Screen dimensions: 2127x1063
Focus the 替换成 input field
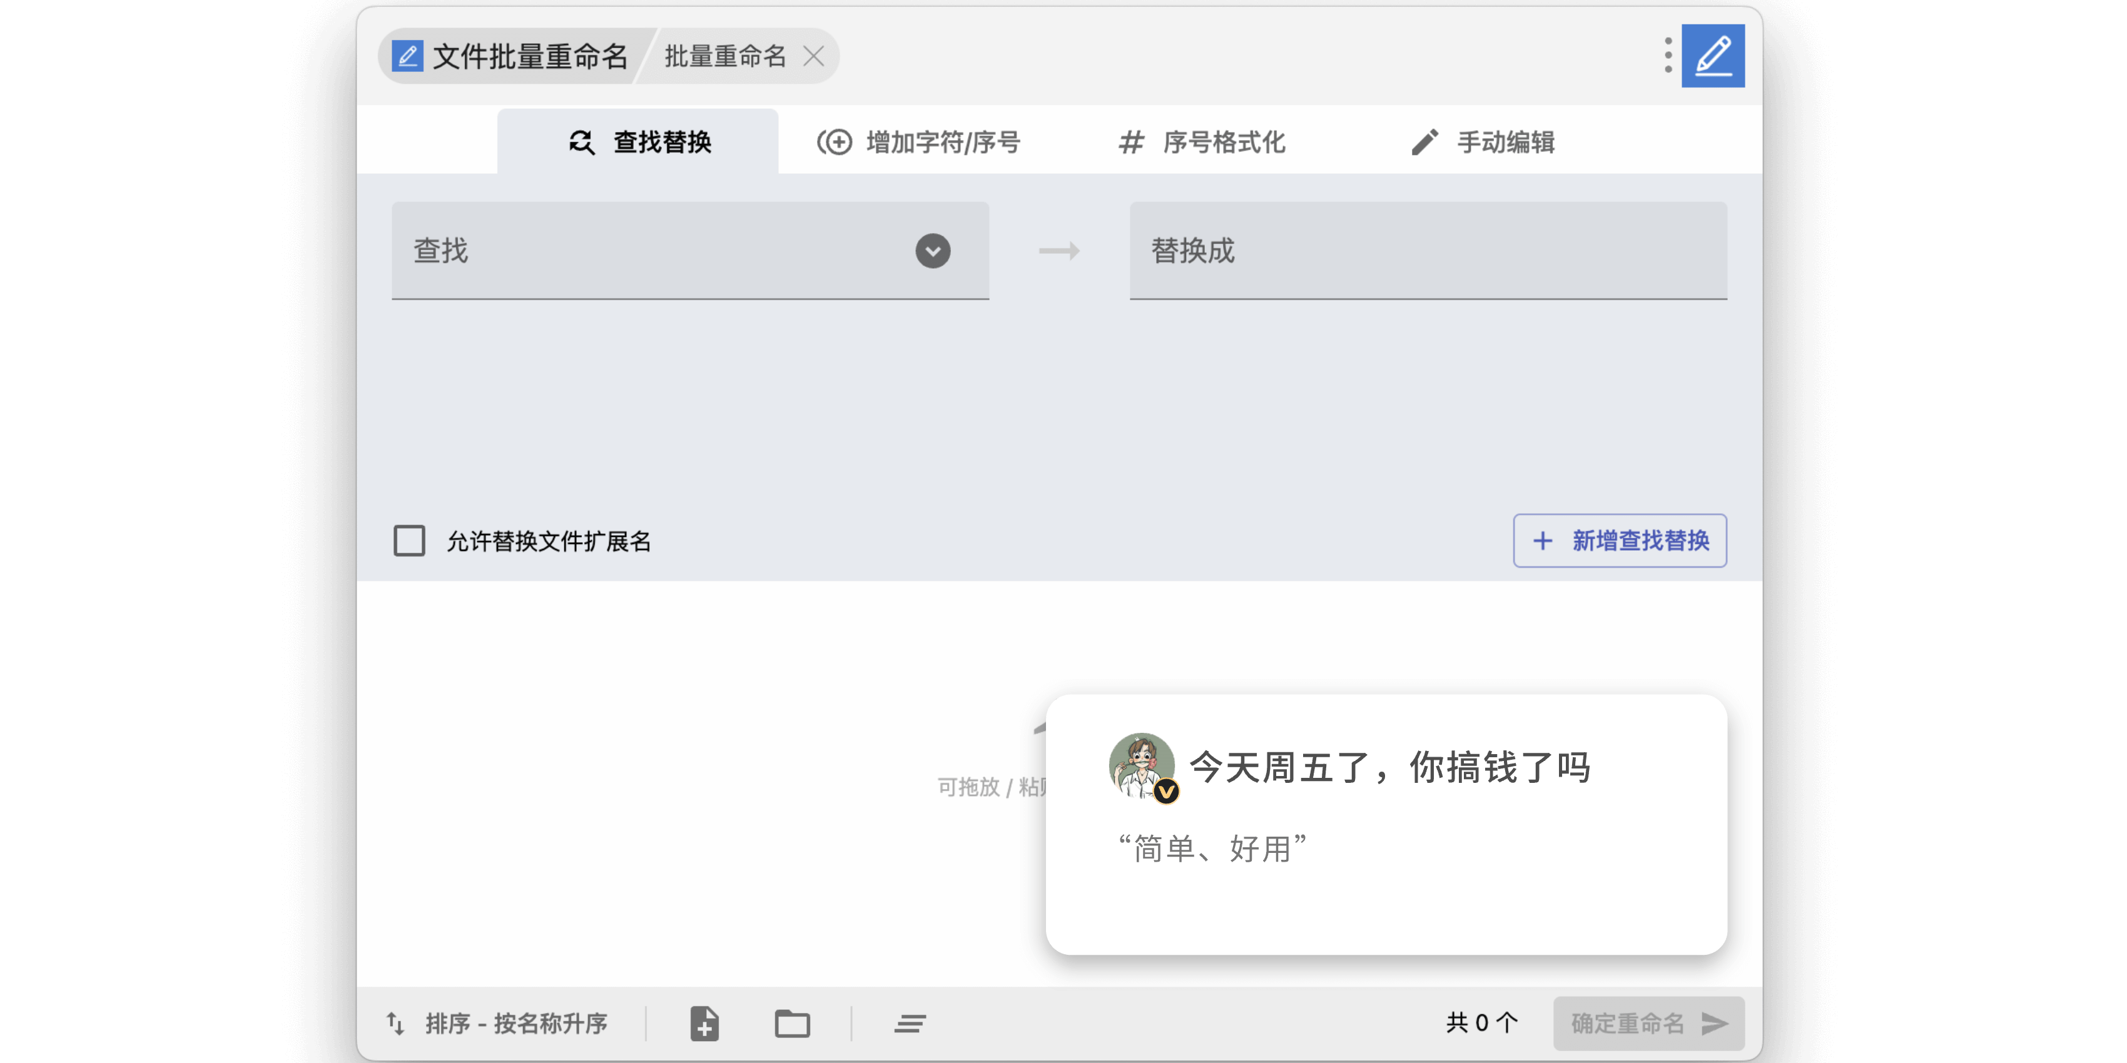pos(1427,250)
